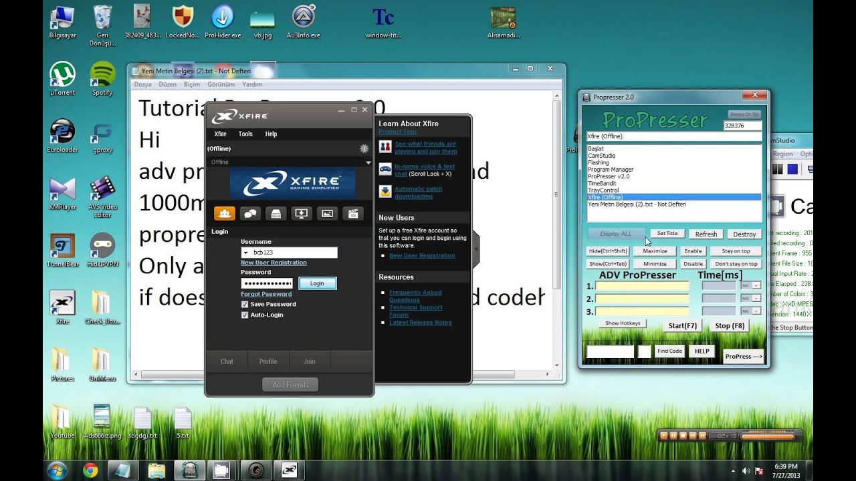Click the Destroy button in ProPresser

[x=744, y=234]
